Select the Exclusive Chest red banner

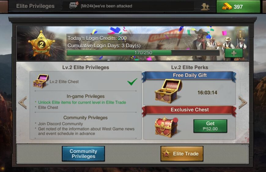click(190, 110)
